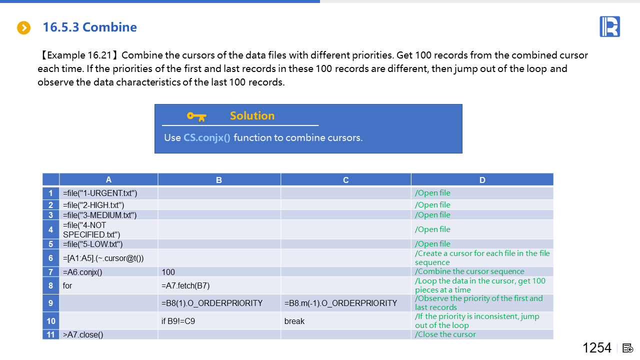The height and width of the screenshot is (360, 640).
Task: Select column B header in table
Action: click(219, 180)
